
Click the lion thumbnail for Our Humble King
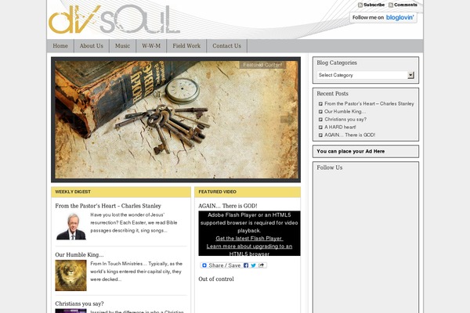point(70,275)
